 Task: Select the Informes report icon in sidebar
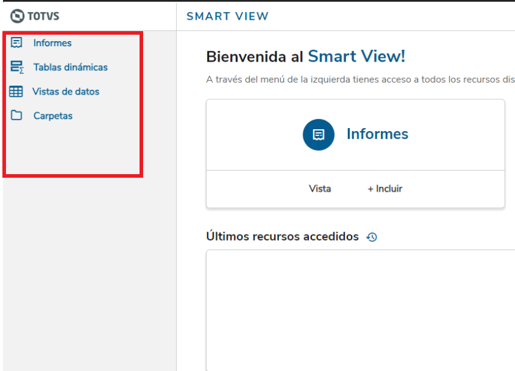(16, 42)
